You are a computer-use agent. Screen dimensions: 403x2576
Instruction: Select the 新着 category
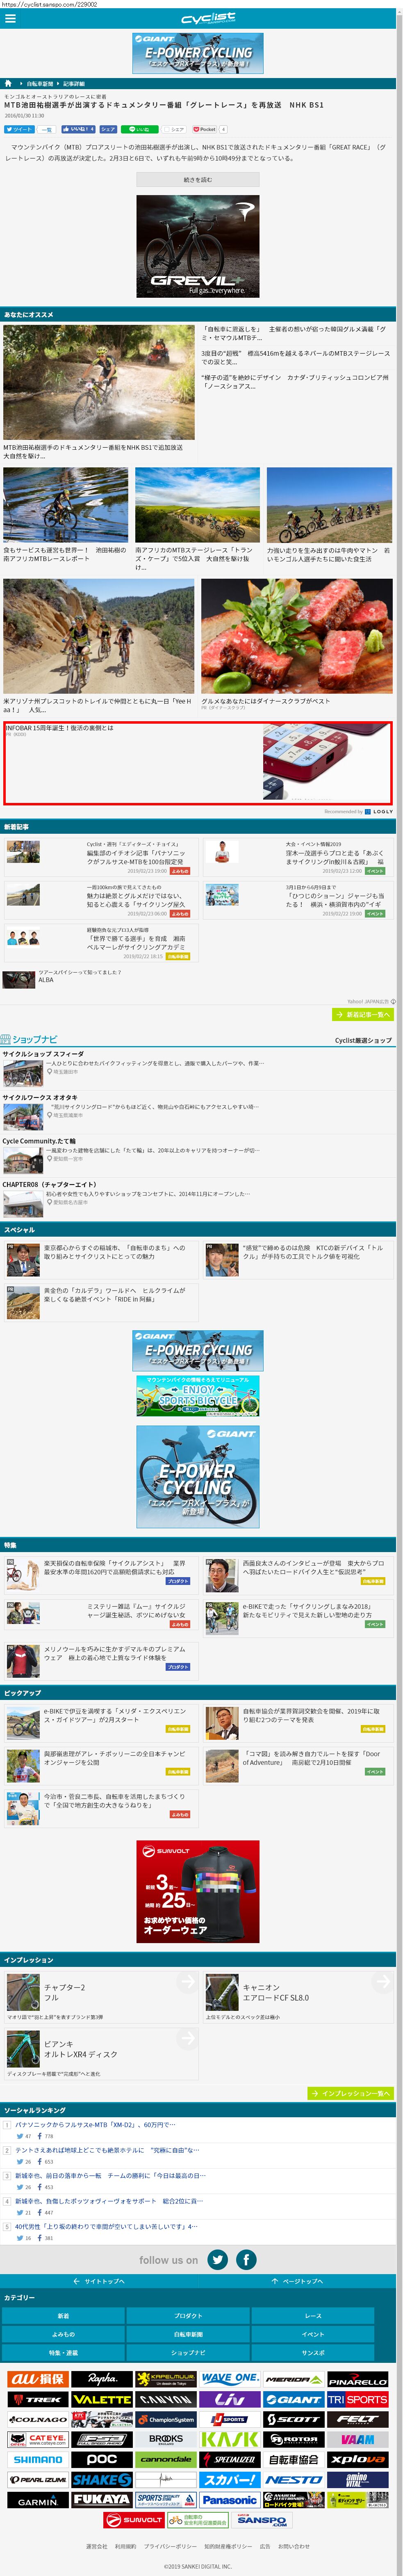click(x=63, y=2316)
